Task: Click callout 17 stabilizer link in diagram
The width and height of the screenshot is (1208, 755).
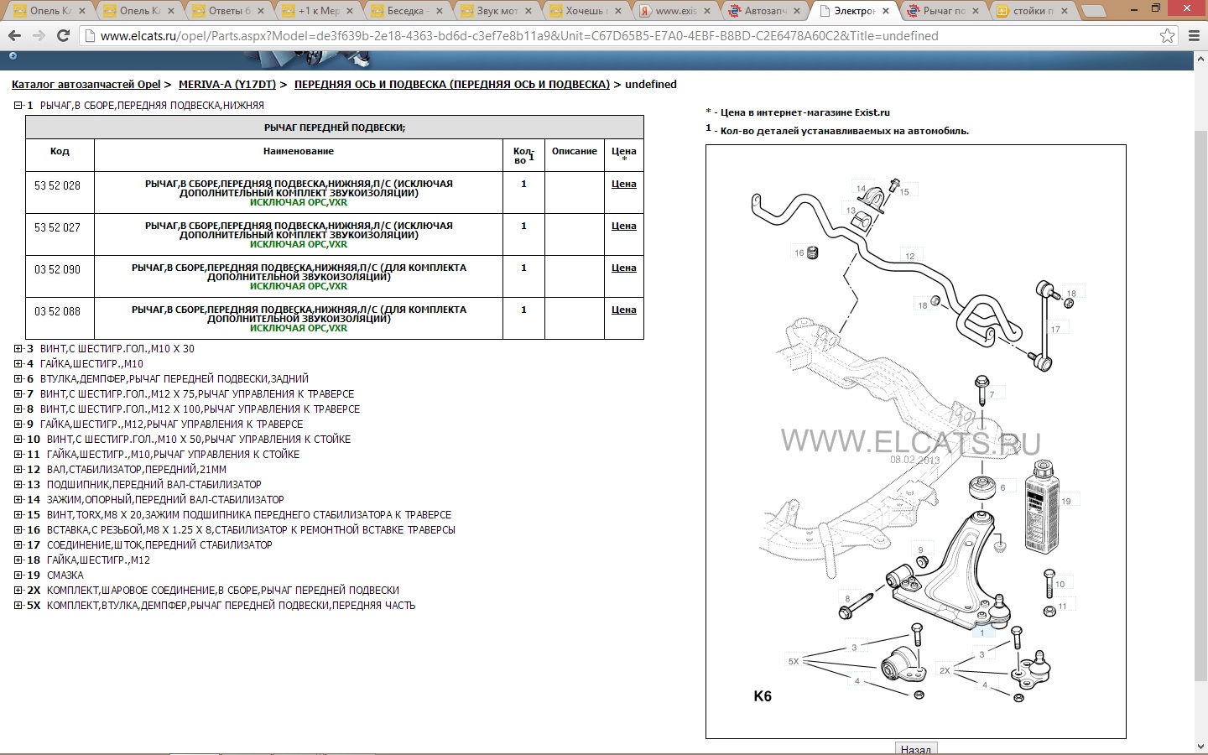Action: pos(1055,329)
